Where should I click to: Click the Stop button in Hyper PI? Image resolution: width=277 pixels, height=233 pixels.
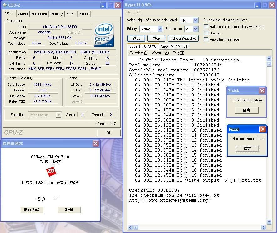coord(156,39)
